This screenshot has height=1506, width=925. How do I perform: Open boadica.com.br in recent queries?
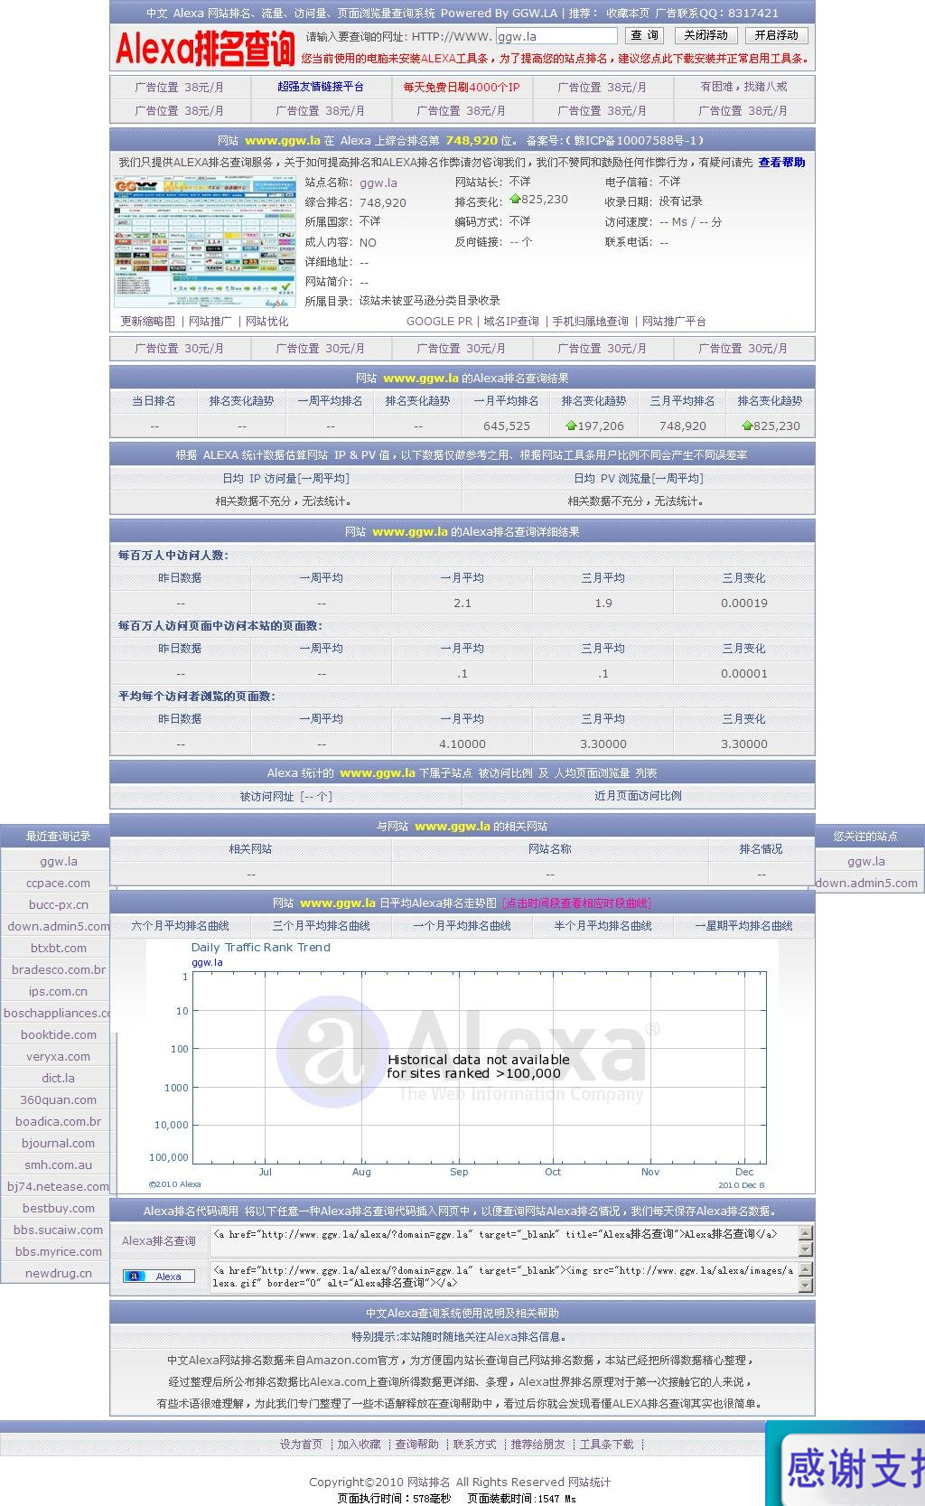click(x=59, y=1122)
